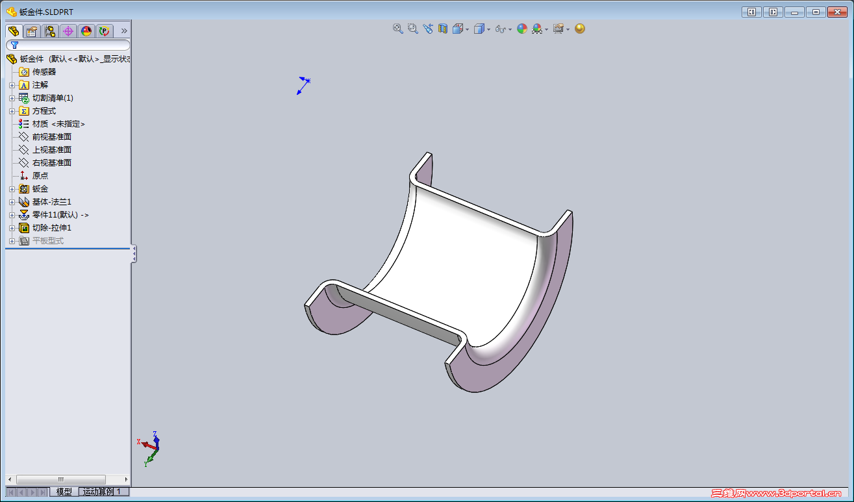This screenshot has width=854, height=502.
Task: Select the text 上视基准面
Action: pos(52,149)
